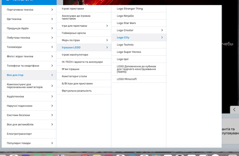
Task: Open the Портативна техніка category
Action: click(x=29, y=10)
